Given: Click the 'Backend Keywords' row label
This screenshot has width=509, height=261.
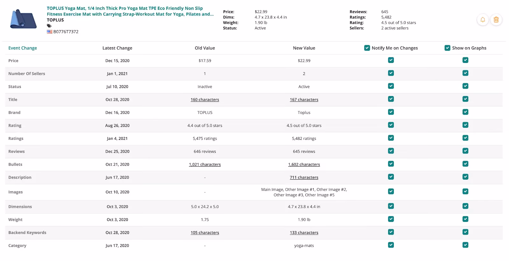Looking at the screenshot, I should (27, 233).
